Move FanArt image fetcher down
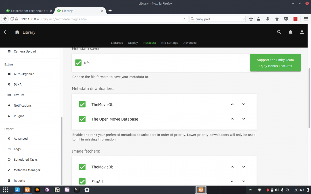The image size is (311, 194). click(x=244, y=181)
